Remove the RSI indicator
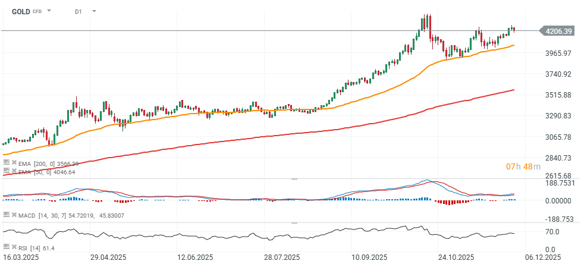 (14, 247)
